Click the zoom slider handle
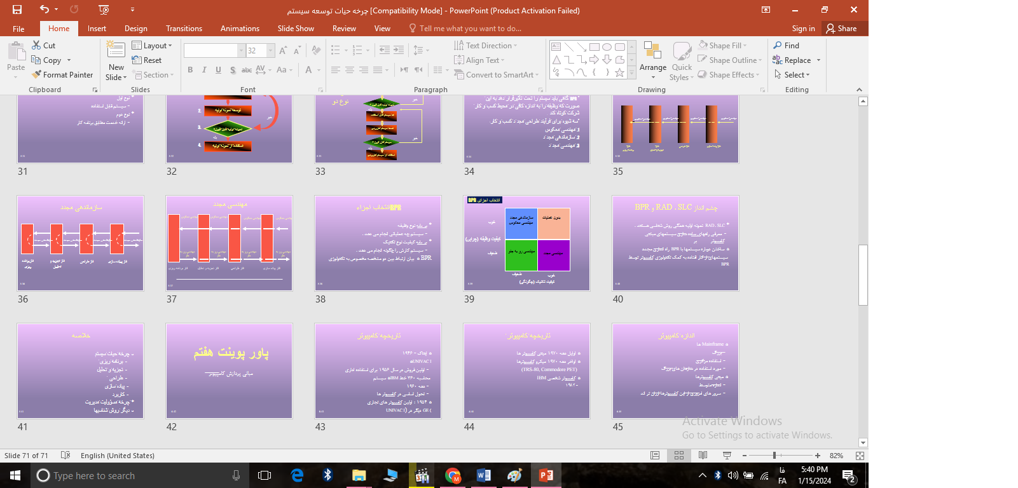This screenshot has width=1018, height=488. tap(774, 456)
